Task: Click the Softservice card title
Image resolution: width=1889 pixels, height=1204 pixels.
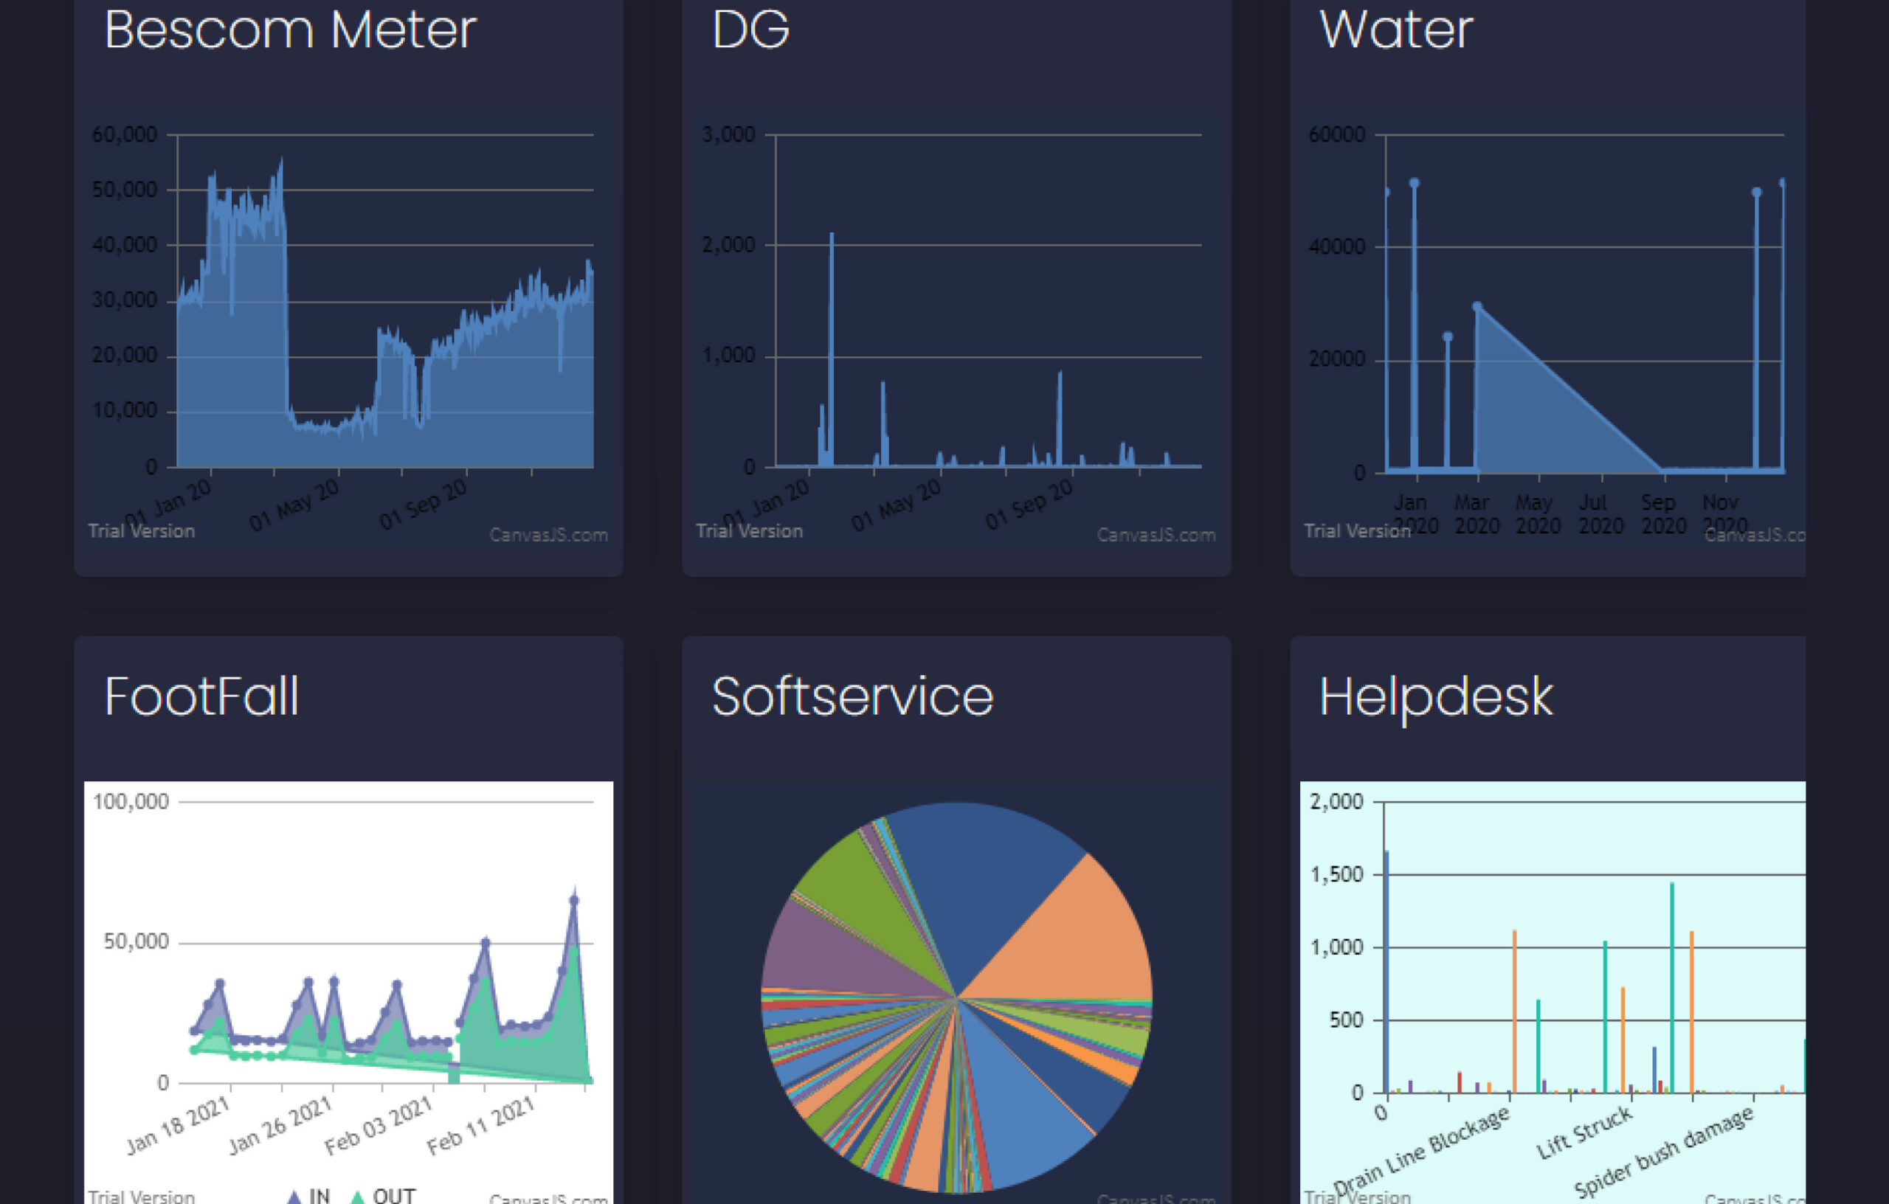Action: click(853, 696)
